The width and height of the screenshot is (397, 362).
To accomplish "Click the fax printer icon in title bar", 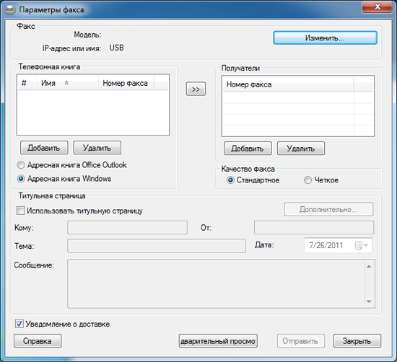I will 10,10.
